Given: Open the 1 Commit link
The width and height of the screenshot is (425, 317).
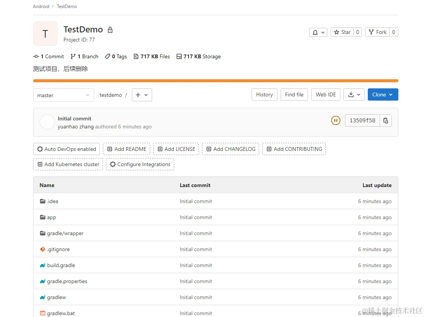Looking at the screenshot, I should [x=49, y=56].
